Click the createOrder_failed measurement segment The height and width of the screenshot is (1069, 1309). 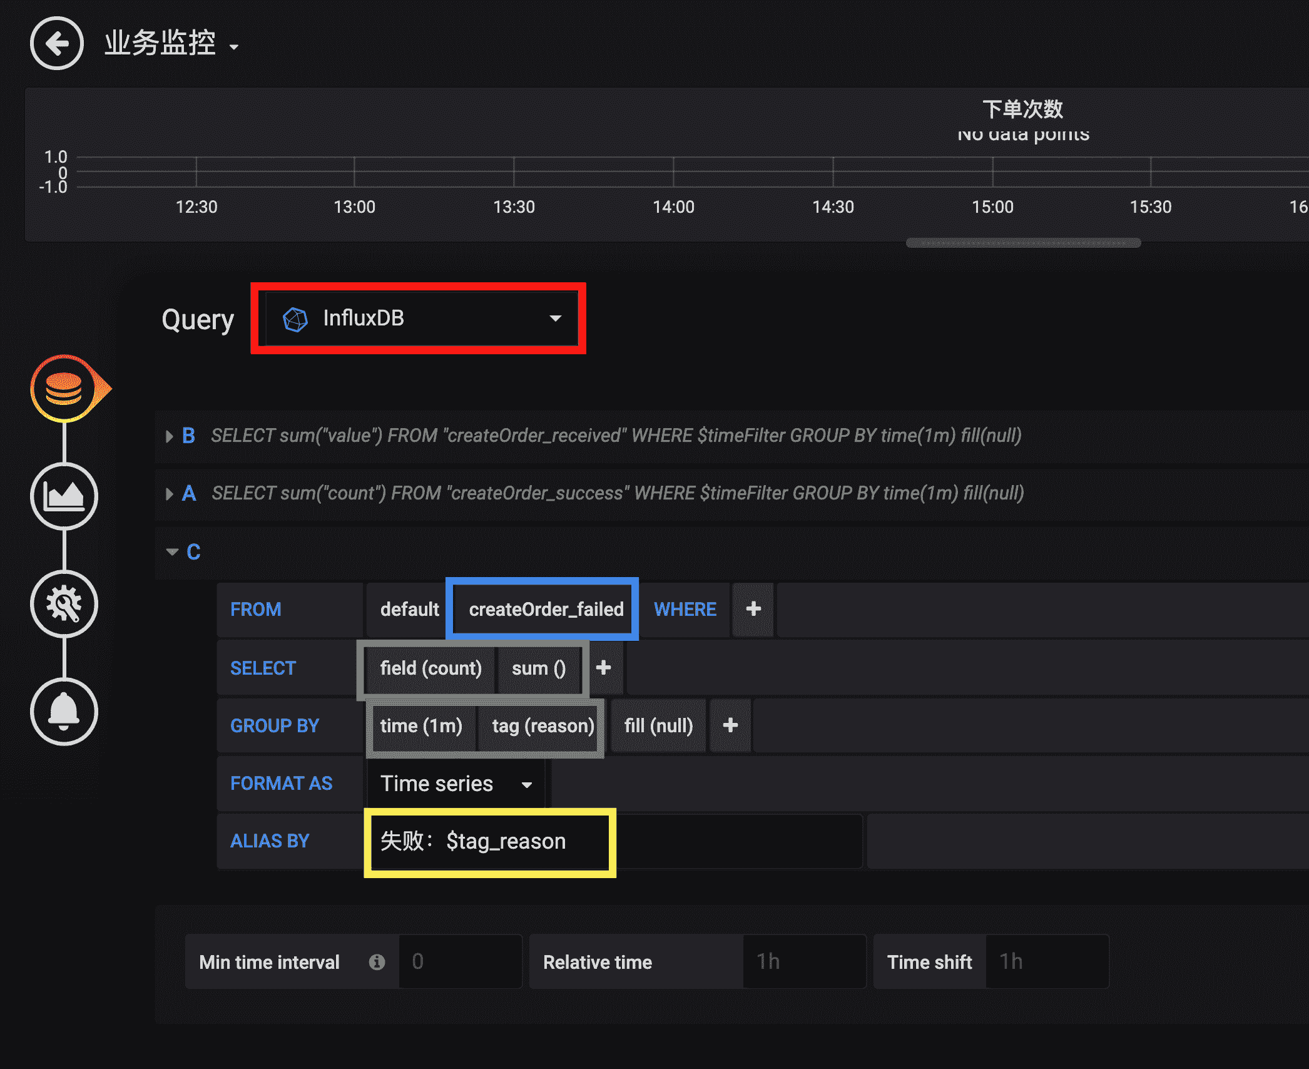546,609
